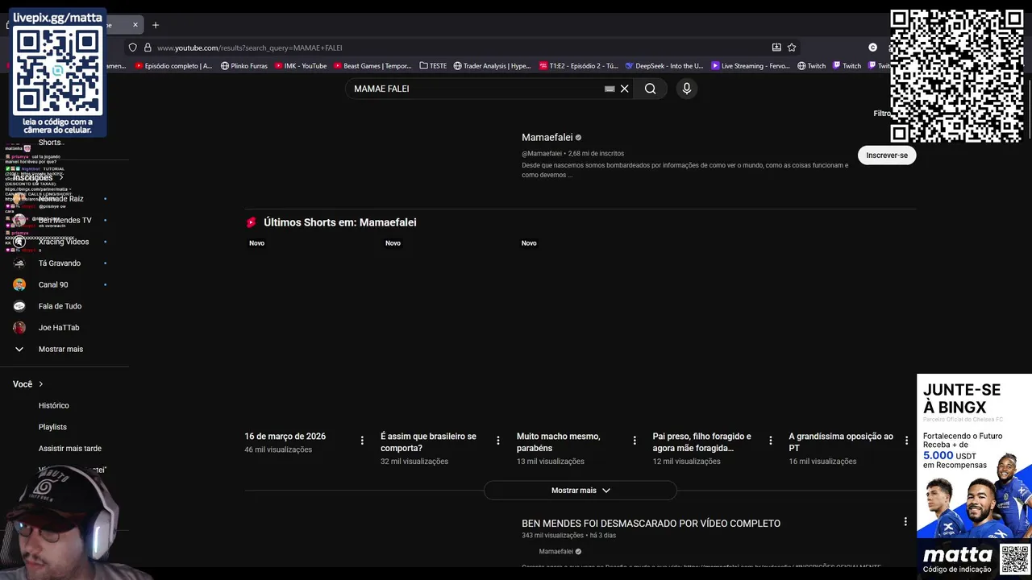Screen dimensions: 1032x580
Task: Start voice search with microphone
Action: click(687, 89)
